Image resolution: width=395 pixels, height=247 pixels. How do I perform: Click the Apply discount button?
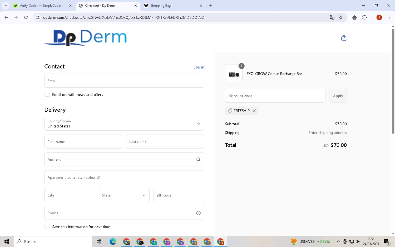338,96
